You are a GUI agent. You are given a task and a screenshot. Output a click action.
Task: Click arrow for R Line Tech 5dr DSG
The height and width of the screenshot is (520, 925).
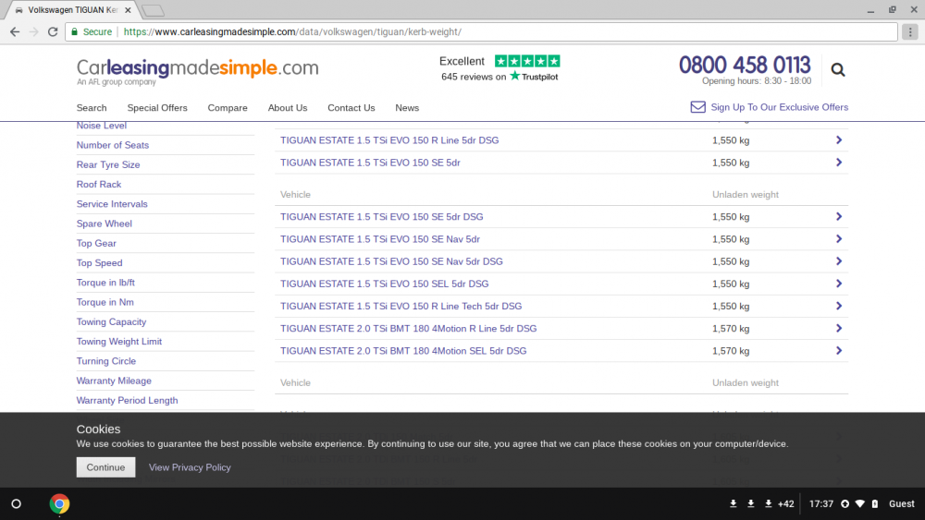click(838, 307)
